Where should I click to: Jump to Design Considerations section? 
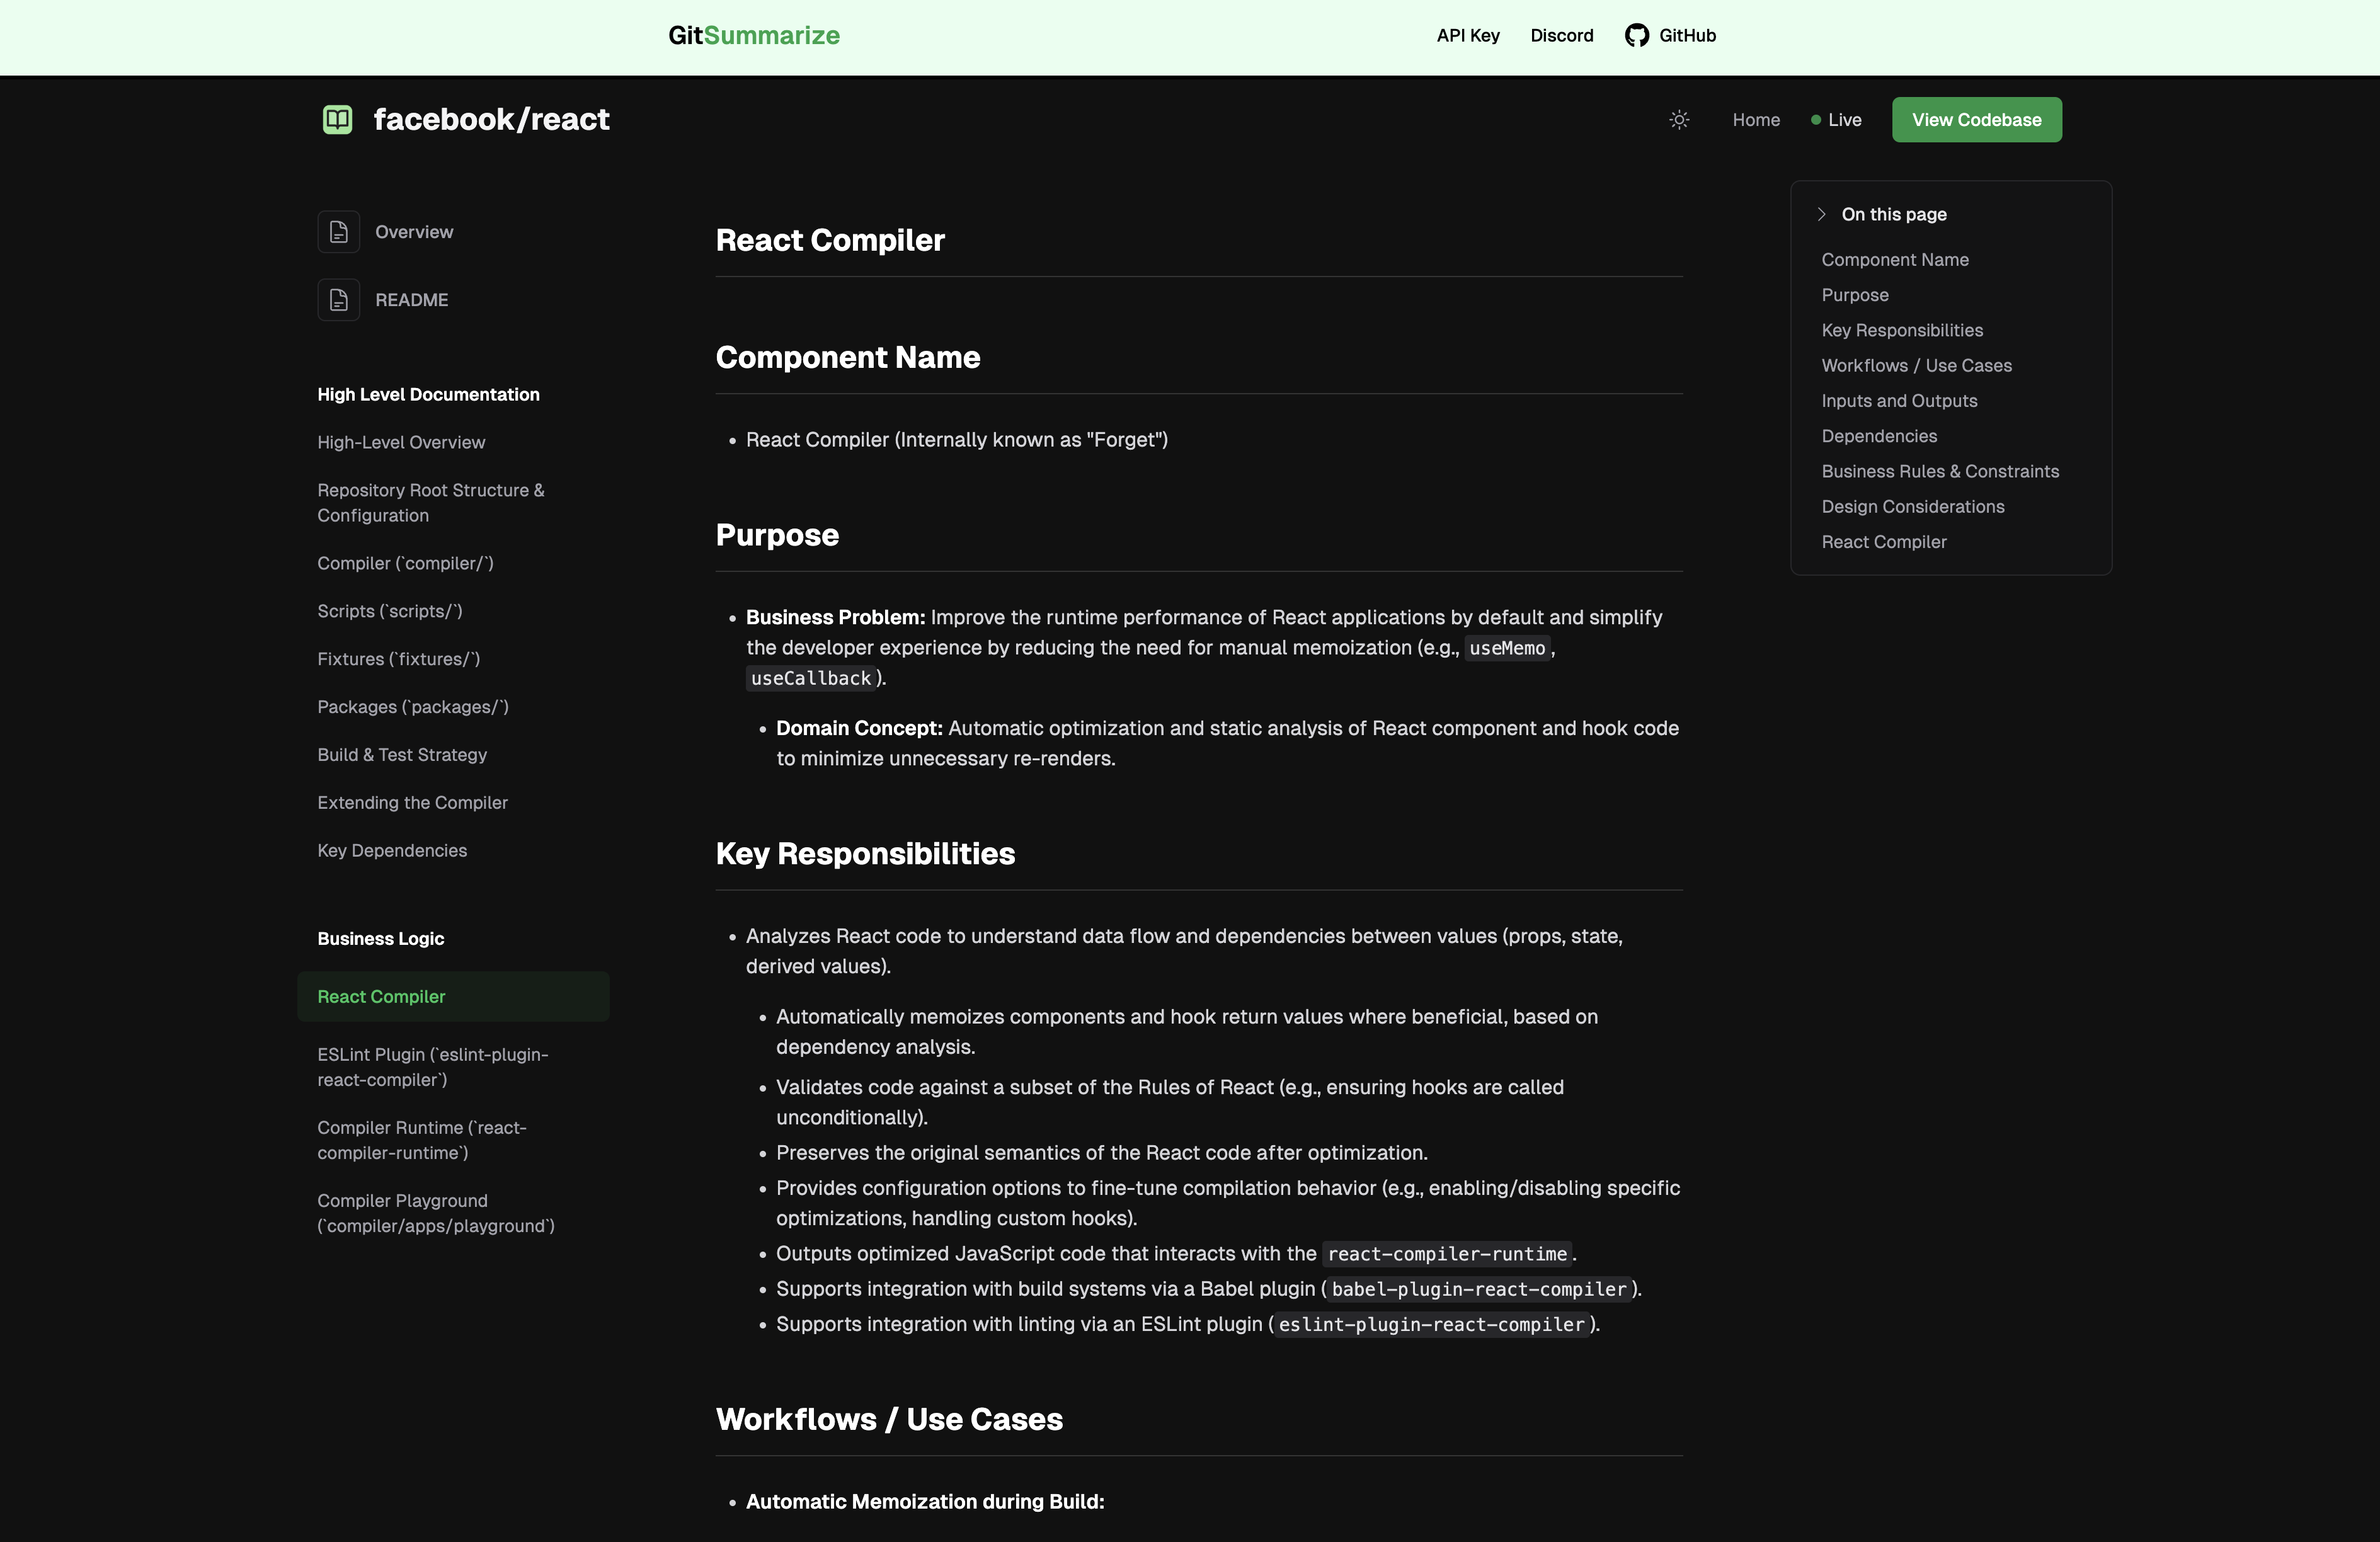point(1912,507)
